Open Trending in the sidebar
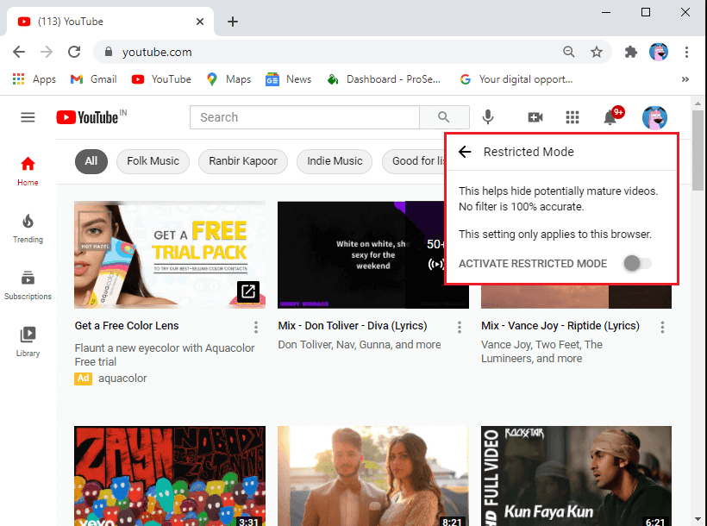 pyautogui.click(x=28, y=229)
